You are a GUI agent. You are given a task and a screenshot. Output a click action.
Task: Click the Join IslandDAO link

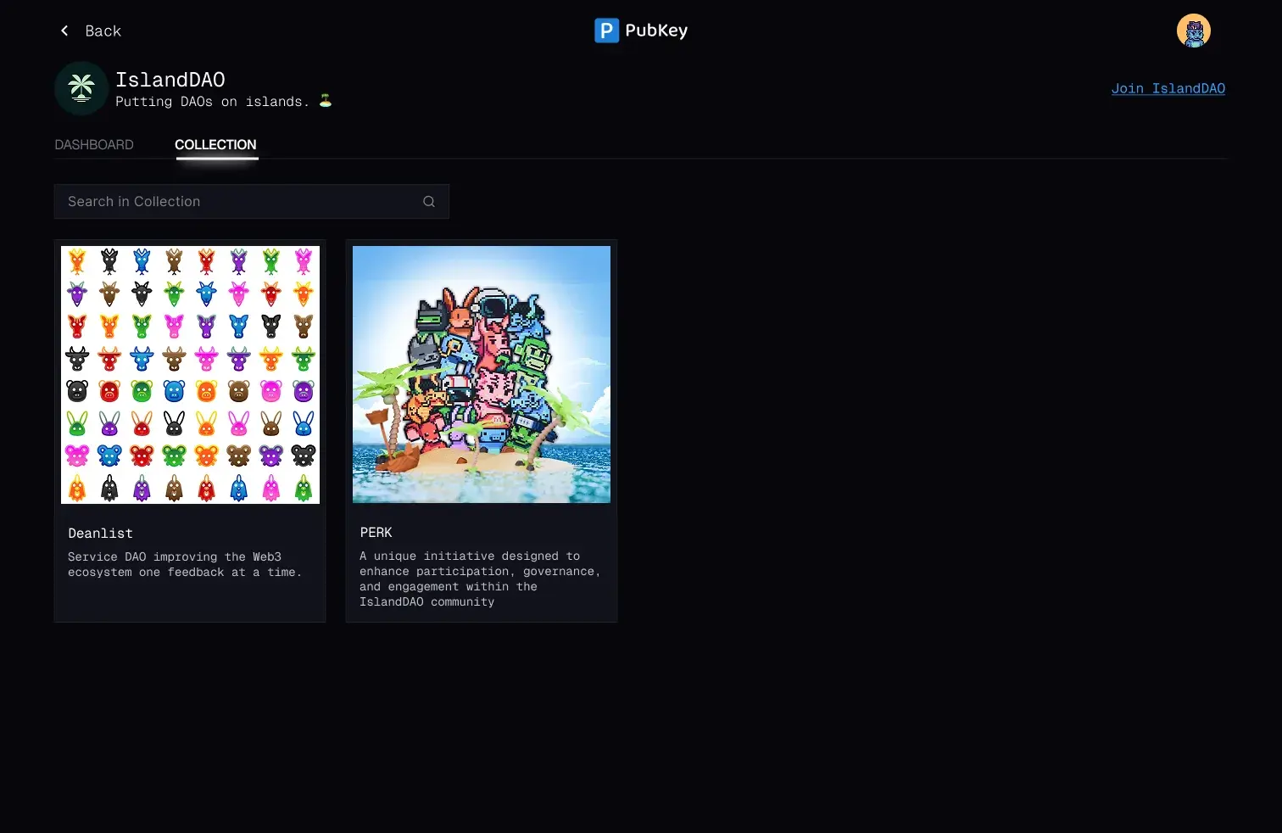point(1168,88)
